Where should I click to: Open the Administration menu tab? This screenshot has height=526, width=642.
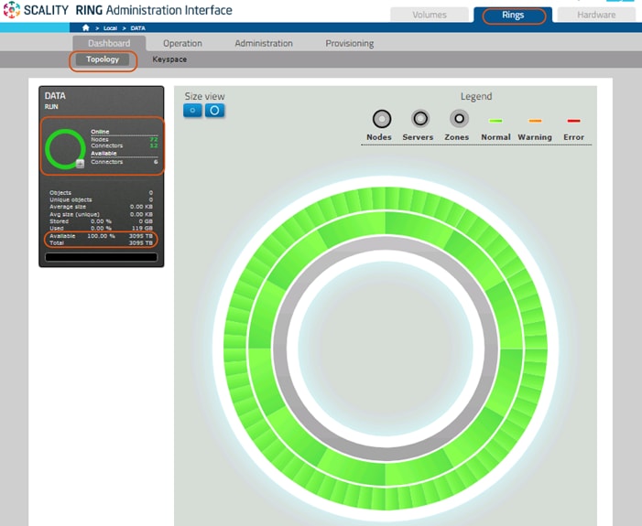pos(264,43)
